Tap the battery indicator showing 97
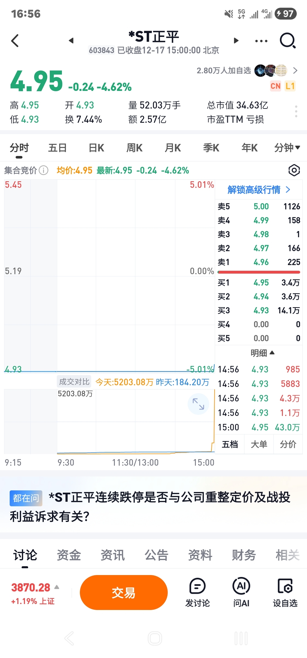The height and width of the screenshot is (658, 307). coord(286,14)
